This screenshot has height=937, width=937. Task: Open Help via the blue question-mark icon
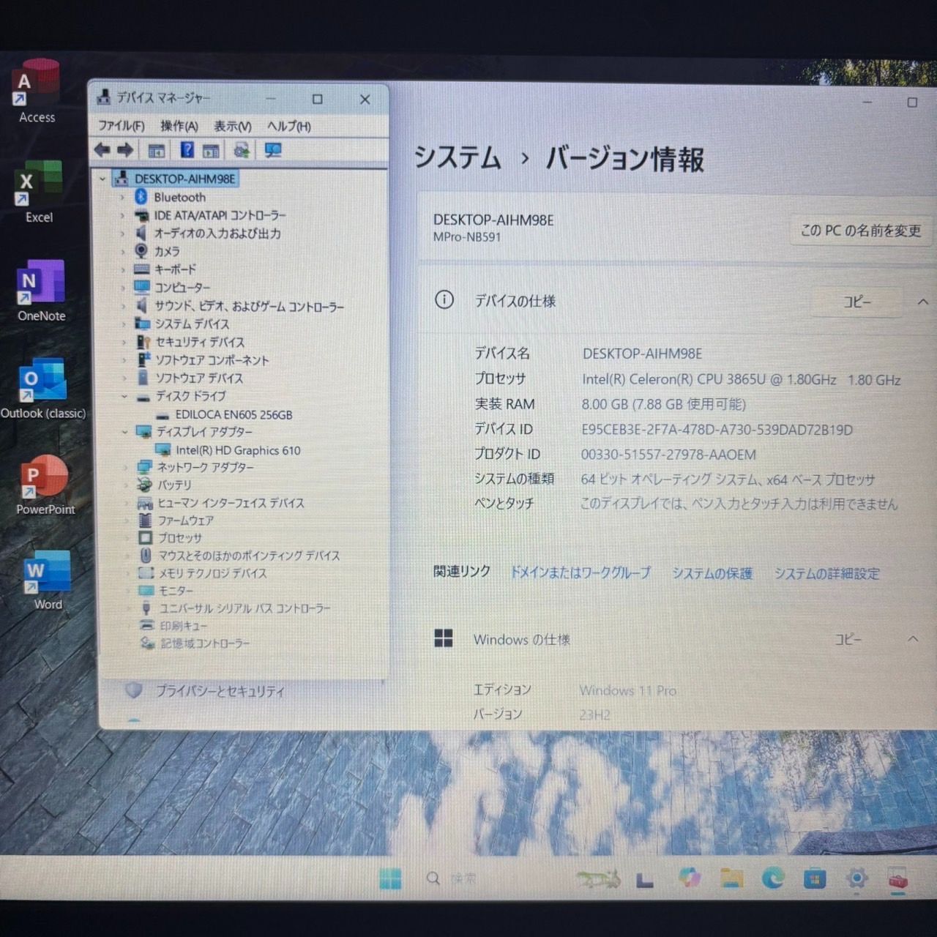(187, 150)
